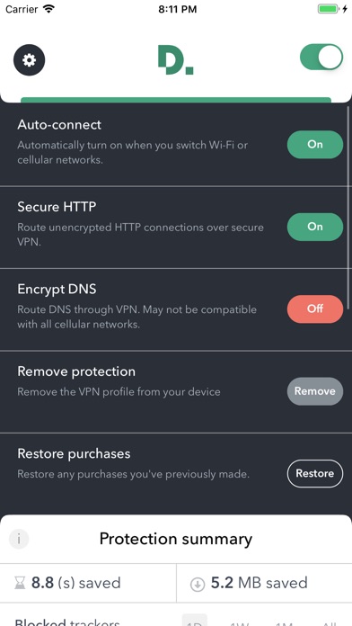Tap the 8.8 (s) saved statistic
This screenshot has height=626, width=352.
(x=75, y=584)
